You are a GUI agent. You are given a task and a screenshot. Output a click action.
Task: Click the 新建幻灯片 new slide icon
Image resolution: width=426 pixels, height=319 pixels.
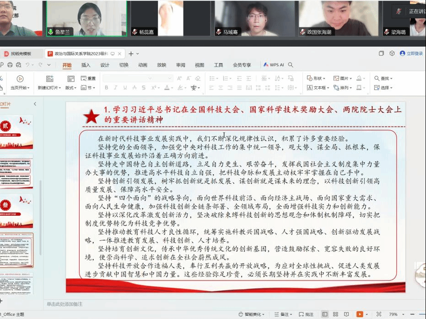[x=49, y=79]
